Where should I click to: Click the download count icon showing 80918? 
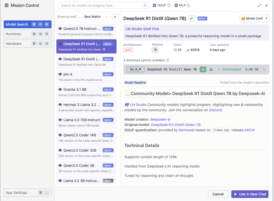pos(188,50)
